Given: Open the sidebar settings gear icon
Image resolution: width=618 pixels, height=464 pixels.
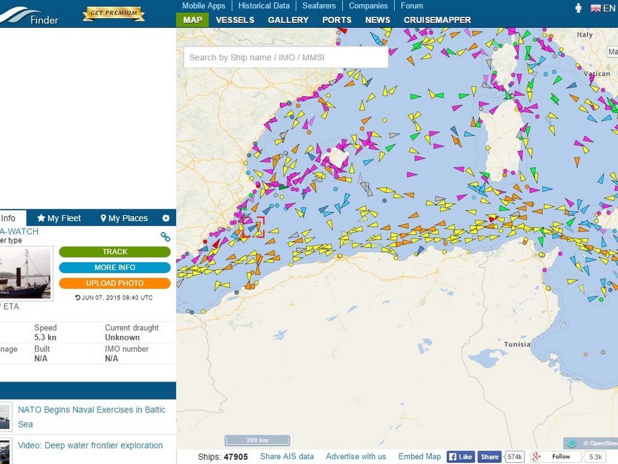Looking at the screenshot, I should tap(166, 218).
